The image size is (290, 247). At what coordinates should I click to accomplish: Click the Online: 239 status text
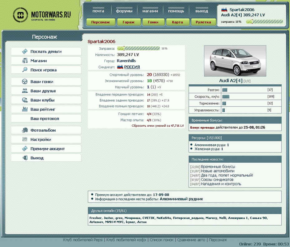(250, 244)
